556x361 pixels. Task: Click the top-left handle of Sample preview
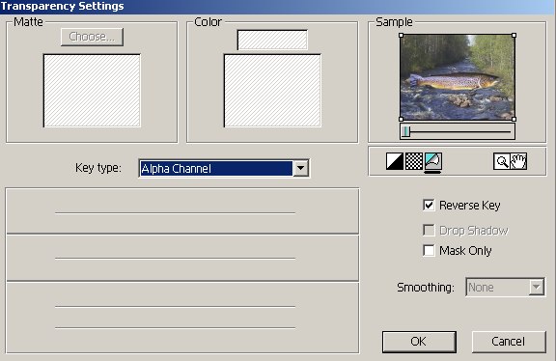401,35
